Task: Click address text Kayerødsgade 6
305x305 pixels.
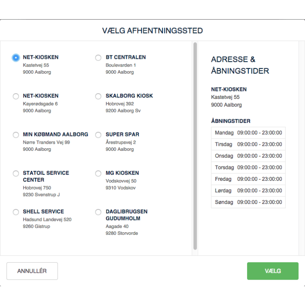Action: 40,104
